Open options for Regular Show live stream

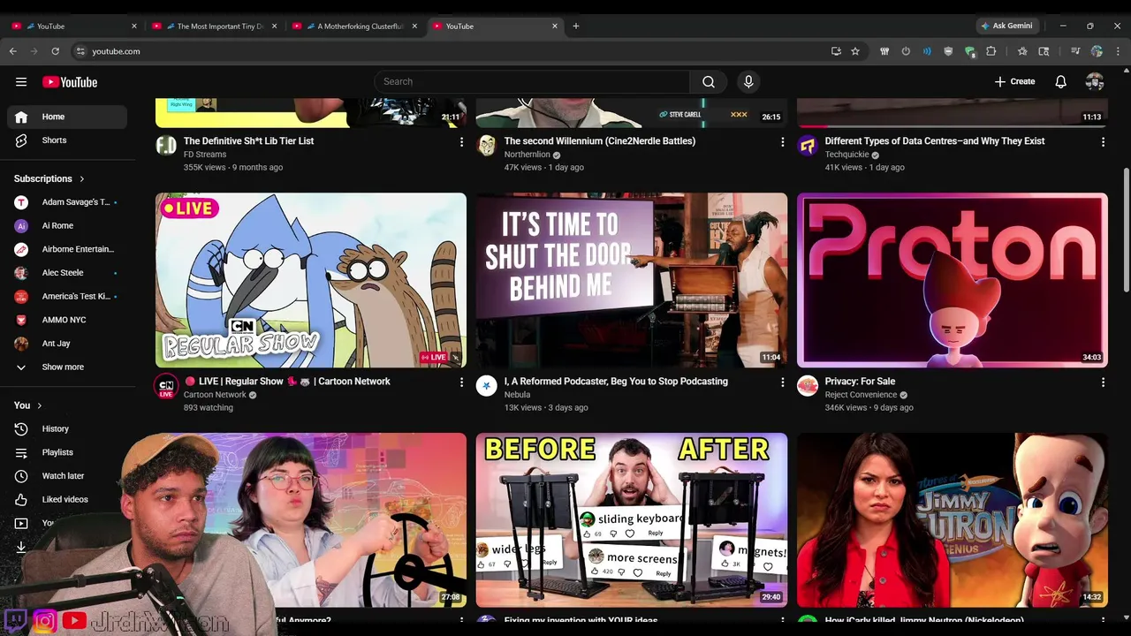click(x=461, y=382)
